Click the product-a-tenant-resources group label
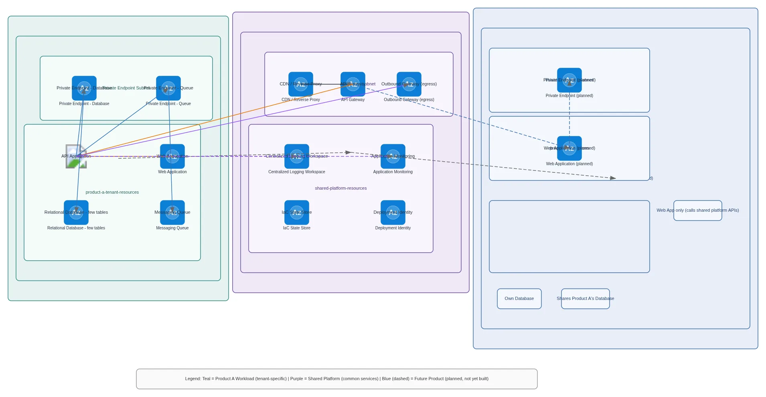Image resolution: width=766 pixels, height=397 pixels. (112, 192)
